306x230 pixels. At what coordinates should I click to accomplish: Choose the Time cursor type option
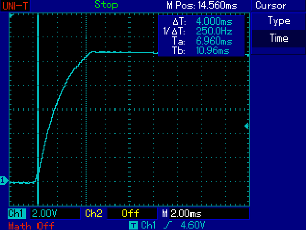coord(278,38)
